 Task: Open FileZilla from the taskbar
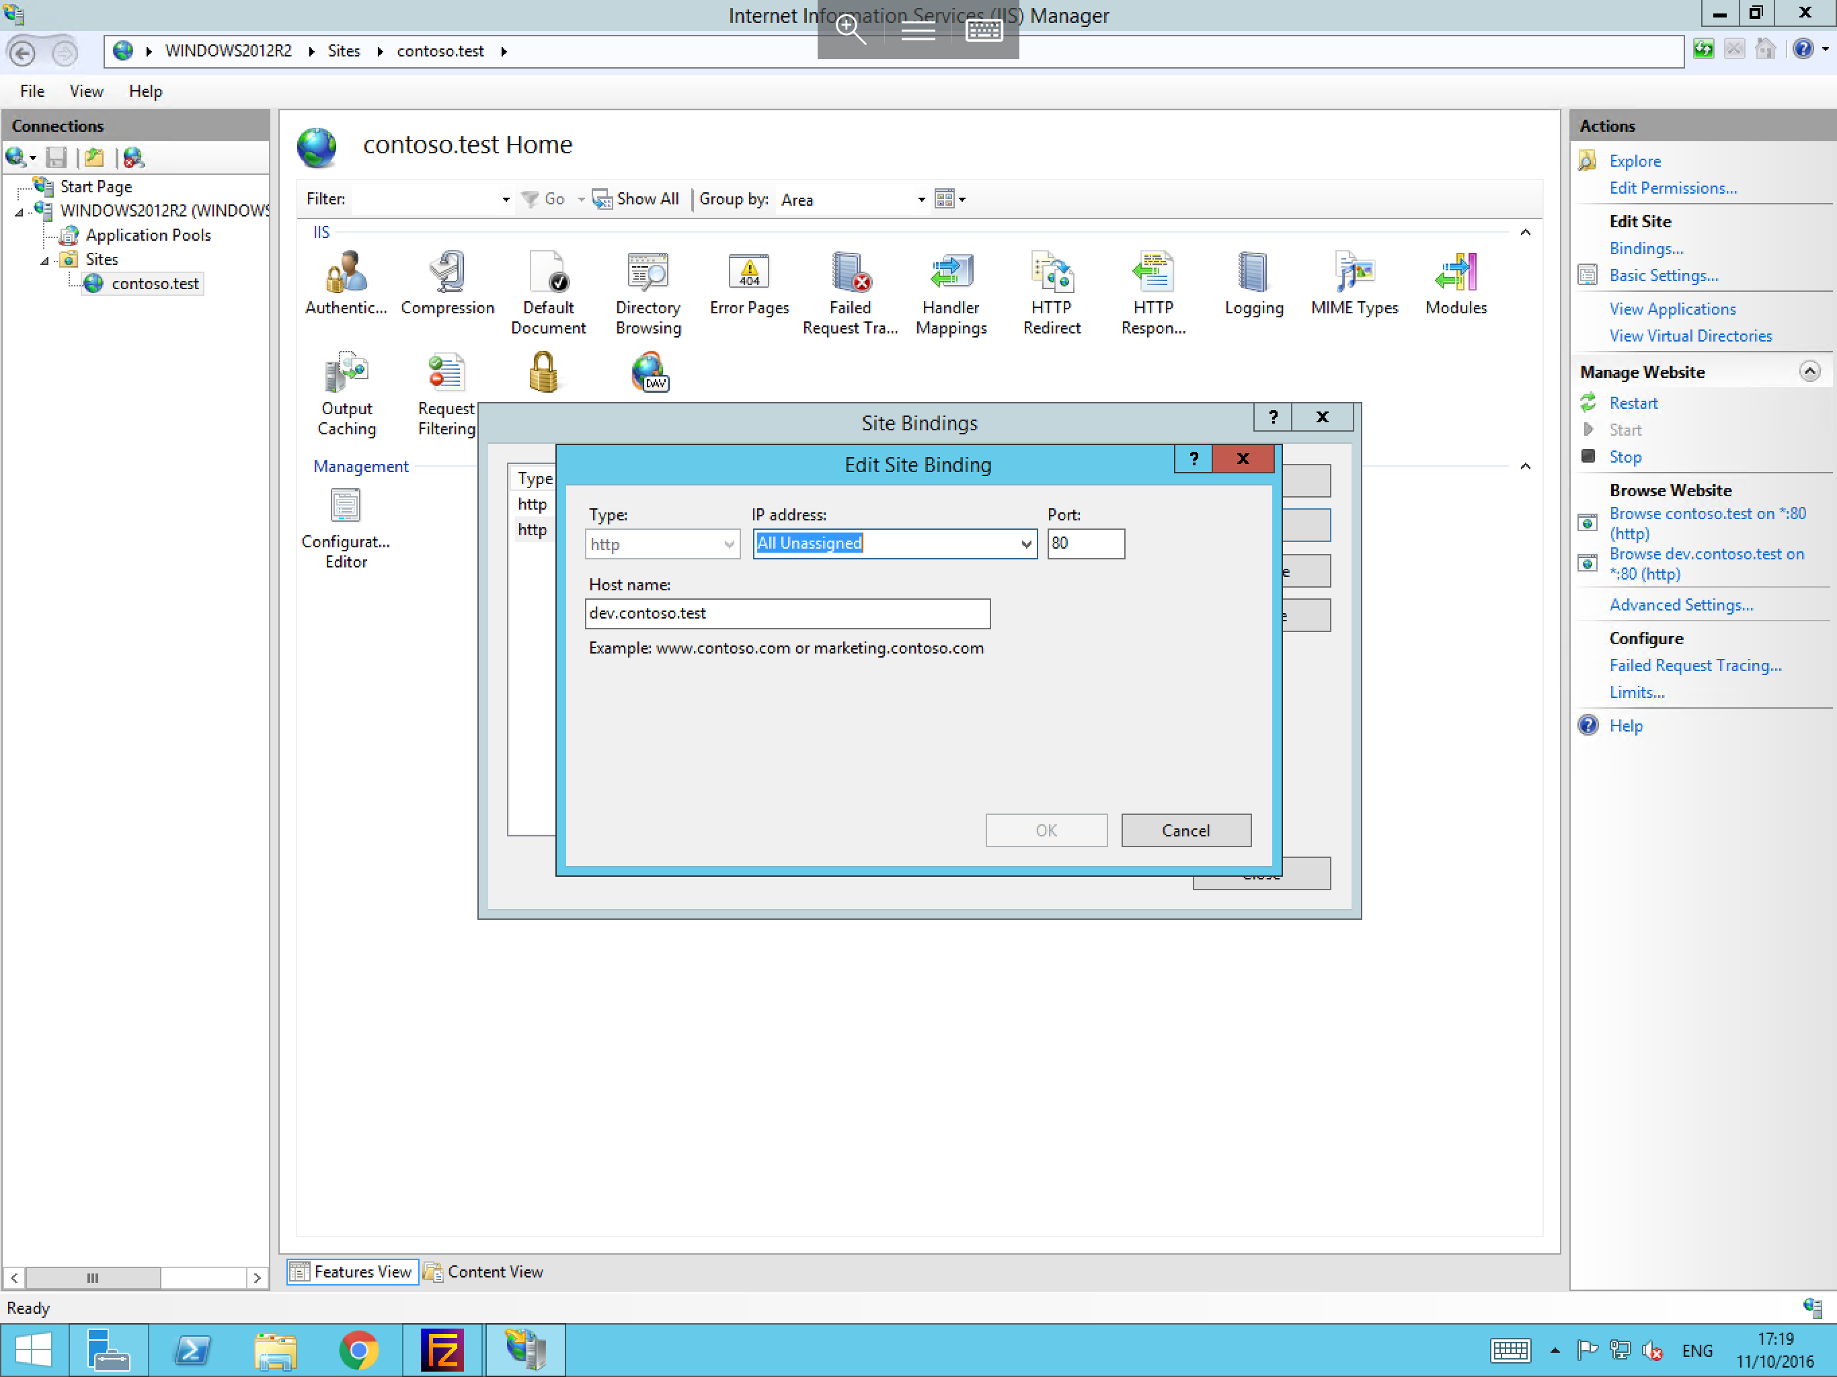coord(442,1349)
